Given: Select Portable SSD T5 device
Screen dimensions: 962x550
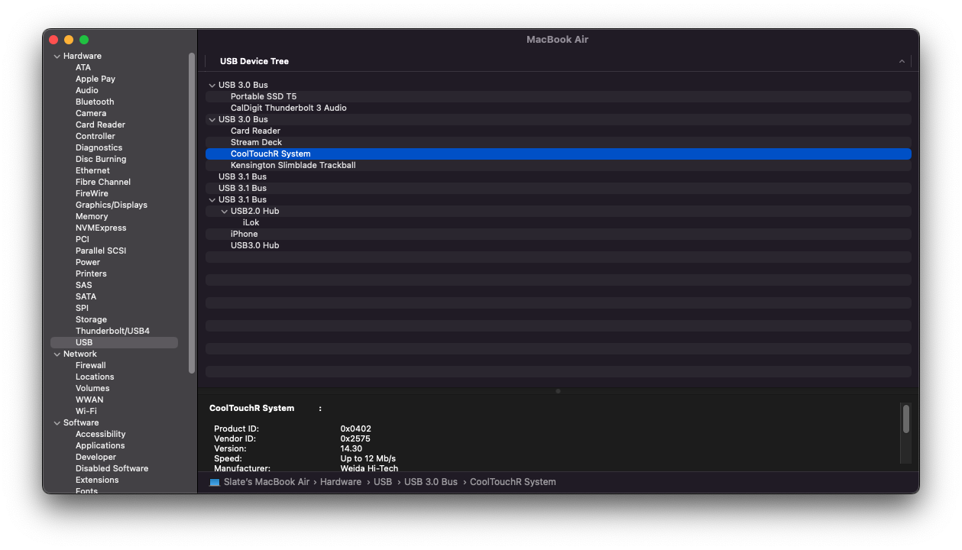Looking at the screenshot, I should coord(559,96).
